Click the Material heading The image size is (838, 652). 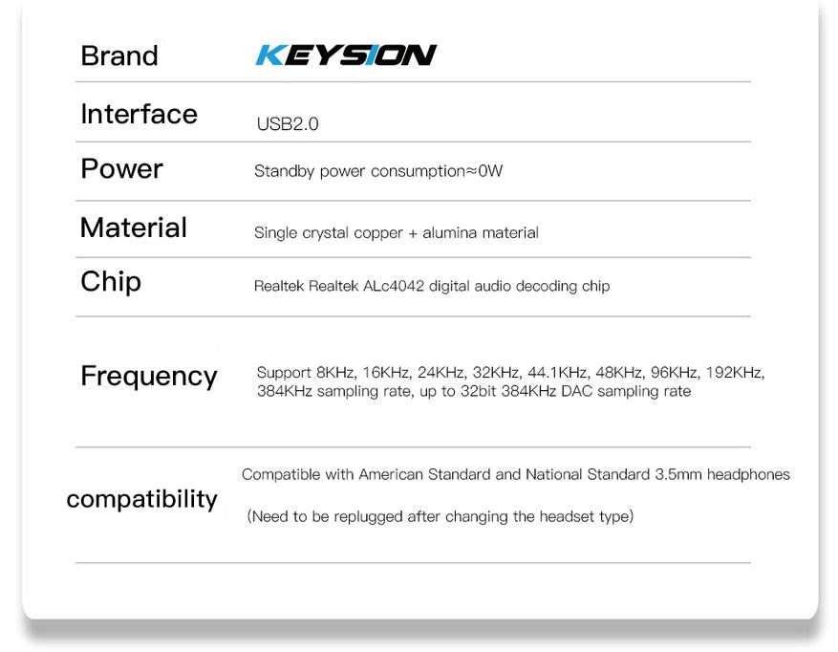coord(134,228)
